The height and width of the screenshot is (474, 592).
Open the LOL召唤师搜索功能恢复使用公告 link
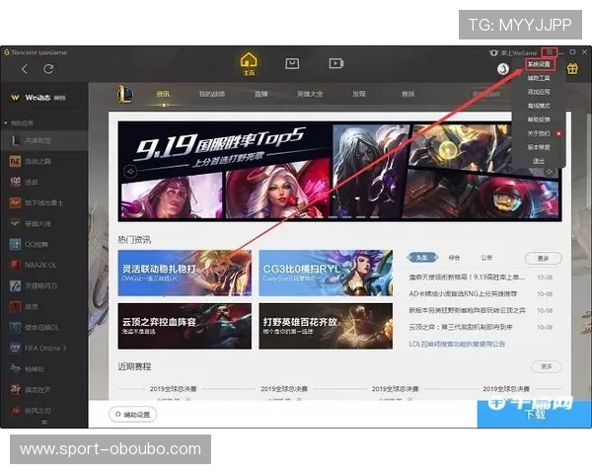(457, 344)
